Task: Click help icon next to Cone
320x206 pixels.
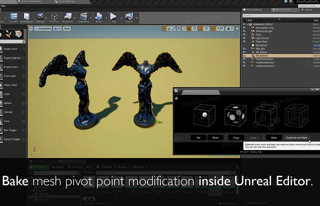Action: click(23, 121)
